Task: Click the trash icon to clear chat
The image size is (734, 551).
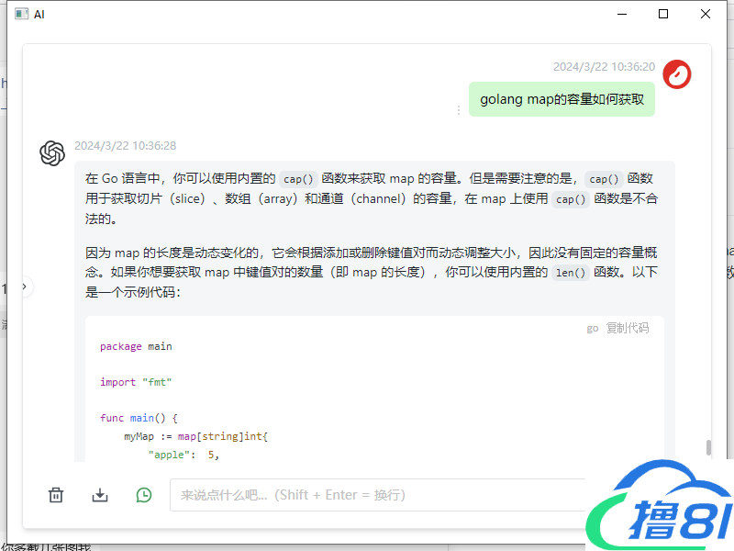Action: [56, 495]
